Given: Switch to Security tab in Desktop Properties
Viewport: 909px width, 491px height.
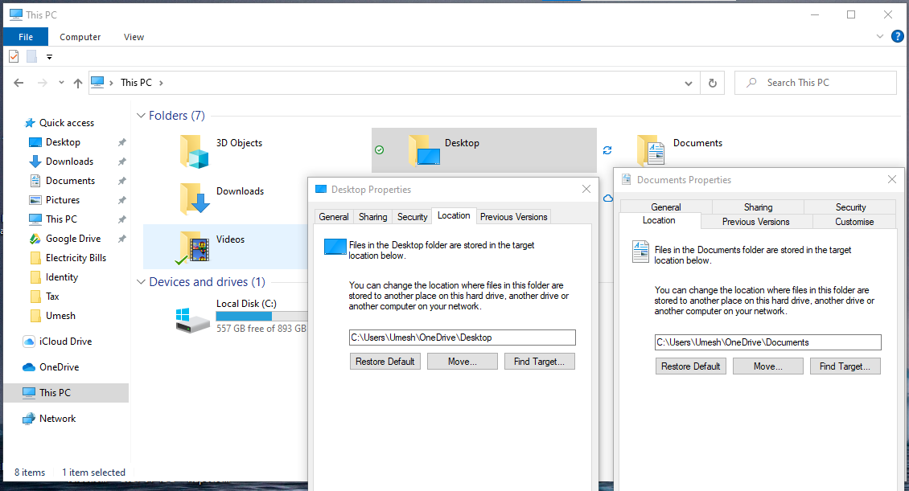Looking at the screenshot, I should pyautogui.click(x=412, y=216).
